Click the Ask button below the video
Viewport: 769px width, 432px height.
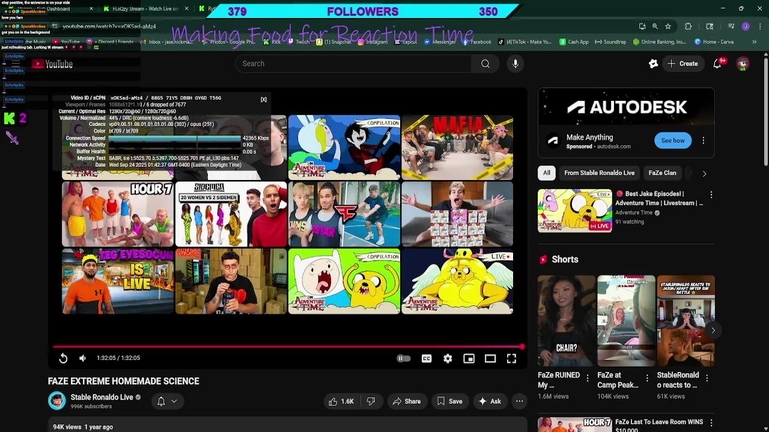(490, 401)
